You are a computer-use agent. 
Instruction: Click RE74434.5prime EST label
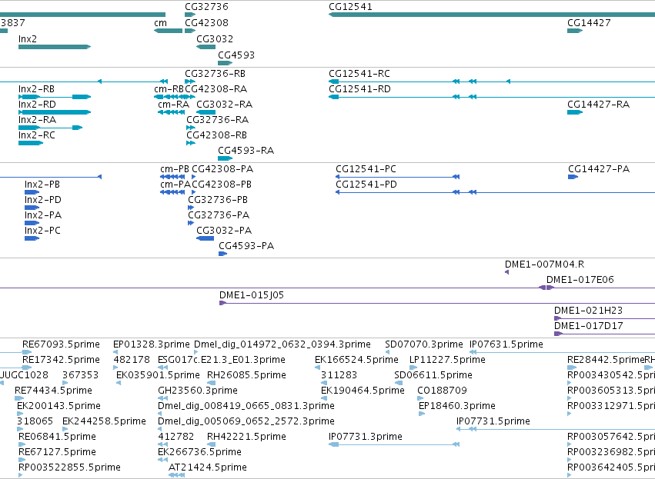pyautogui.click(x=53, y=391)
